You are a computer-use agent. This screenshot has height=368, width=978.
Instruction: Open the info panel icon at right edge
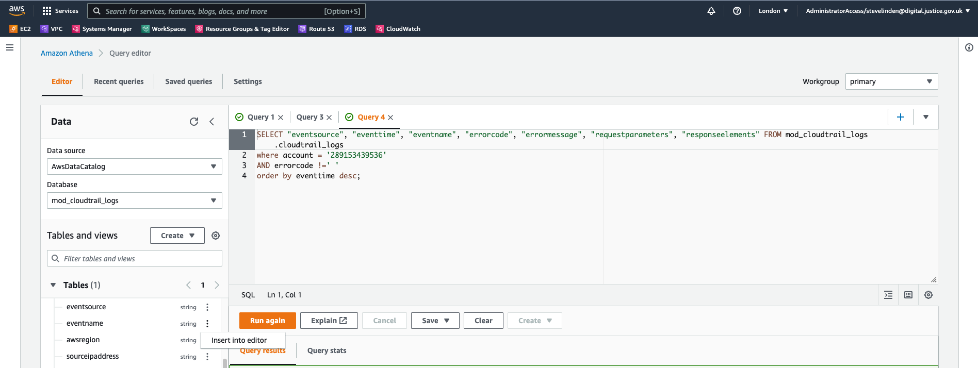pos(969,47)
